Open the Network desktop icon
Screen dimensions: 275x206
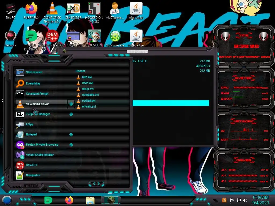[x=10, y=39]
